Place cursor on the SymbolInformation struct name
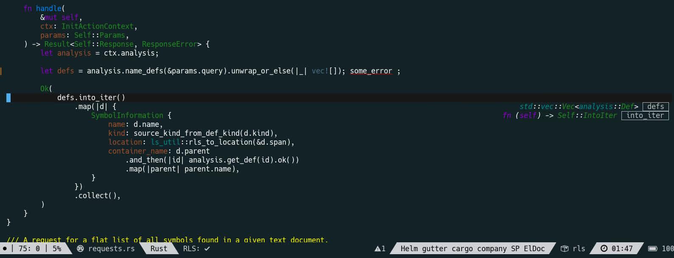The image size is (674, 258). click(x=127, y=115)
